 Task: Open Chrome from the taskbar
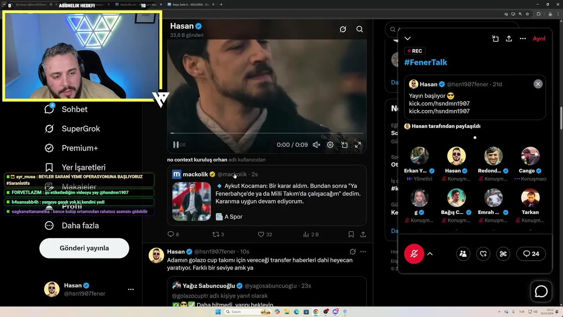coord(316,312)
